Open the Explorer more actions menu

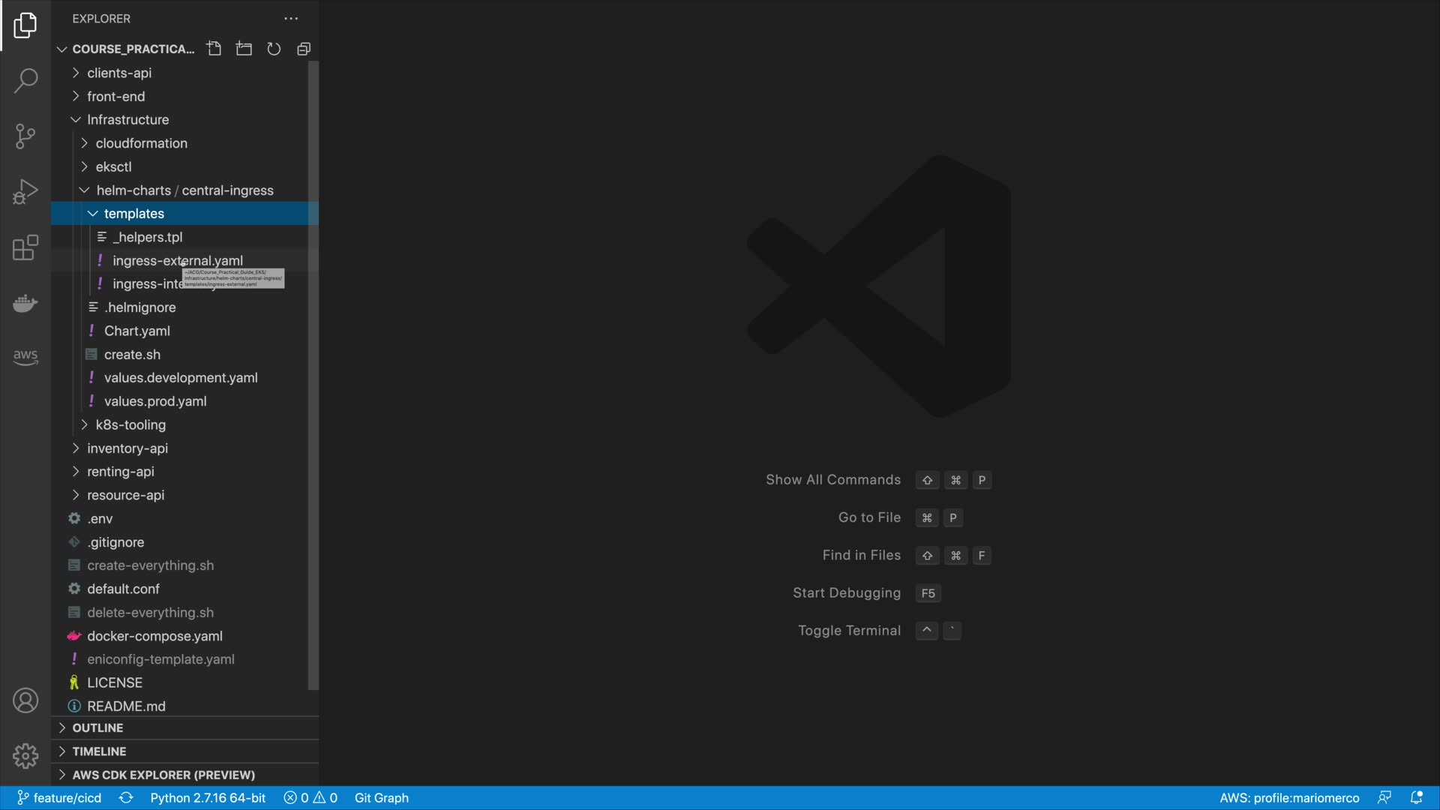click(x=291, y=19)
